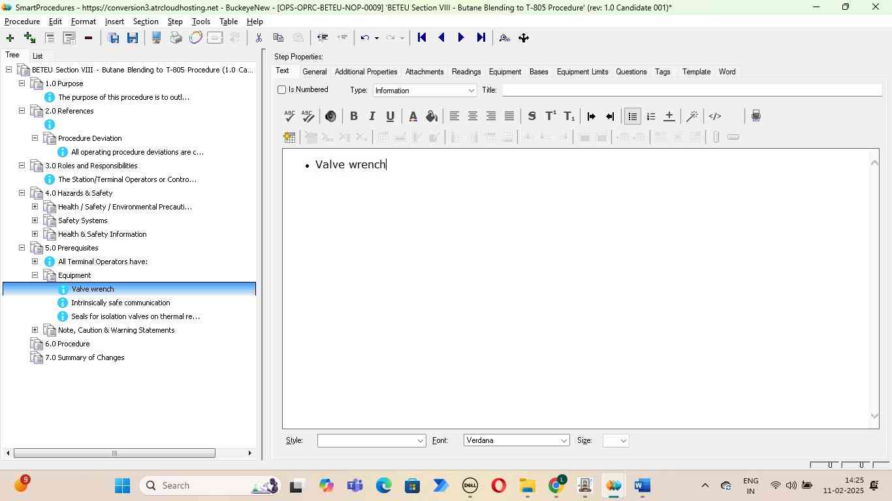Expand All Terminal Operators have node
The width and height of the screenshot is (892, 501).
pos(35,262)
